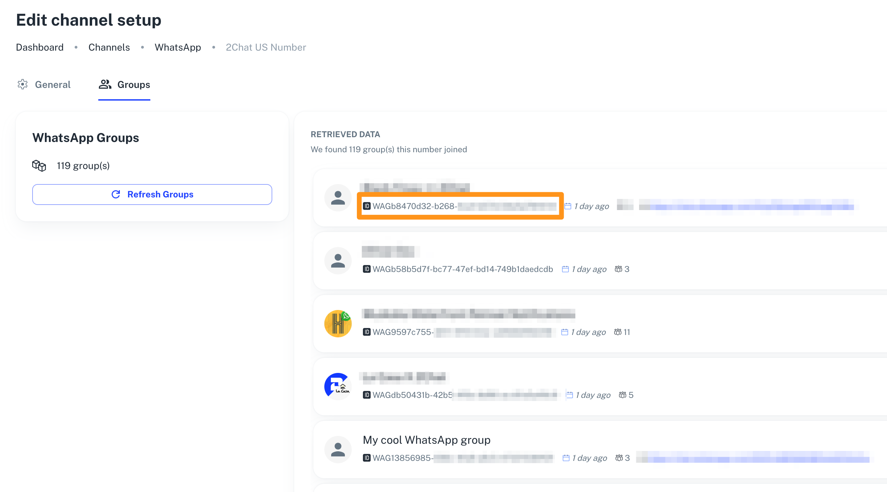Click the Refresh Groups button
This screenshot has height=492, width=887.
click(x=152, y=194)
